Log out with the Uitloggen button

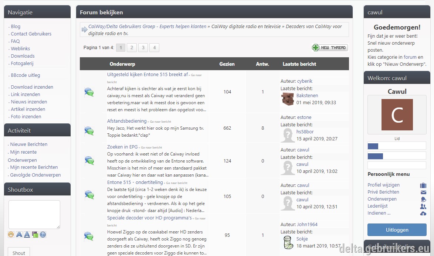point(397,230)
